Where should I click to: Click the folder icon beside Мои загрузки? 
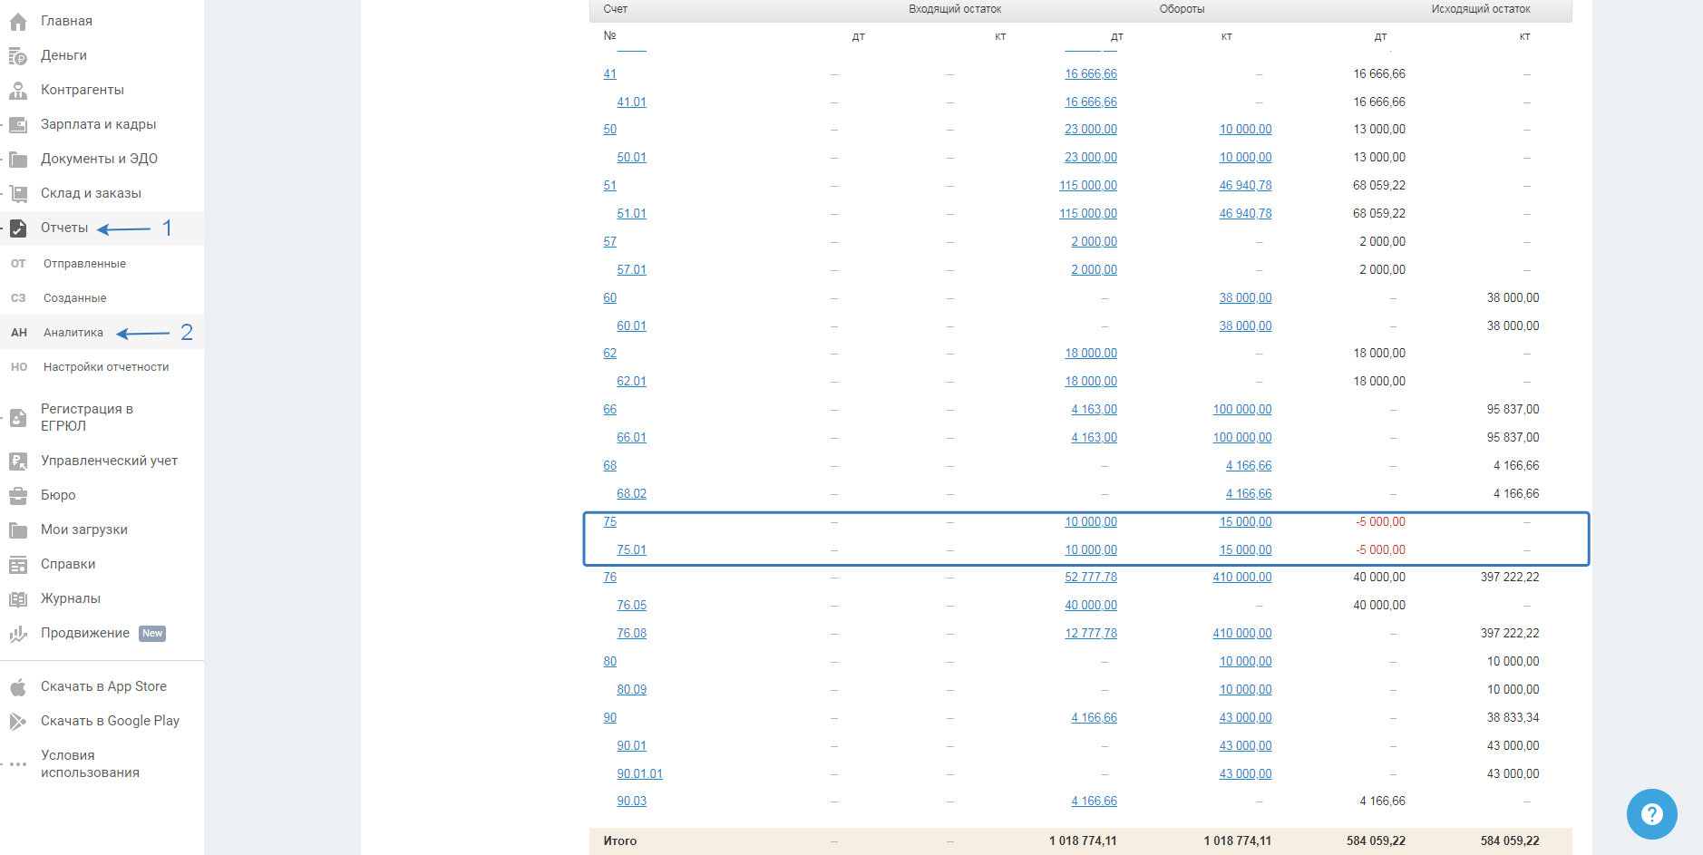click(18, 530)
